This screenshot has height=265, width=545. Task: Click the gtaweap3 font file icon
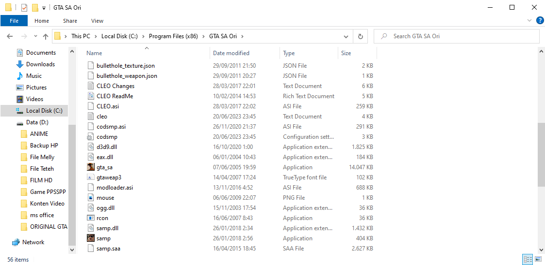click(90, 177)
